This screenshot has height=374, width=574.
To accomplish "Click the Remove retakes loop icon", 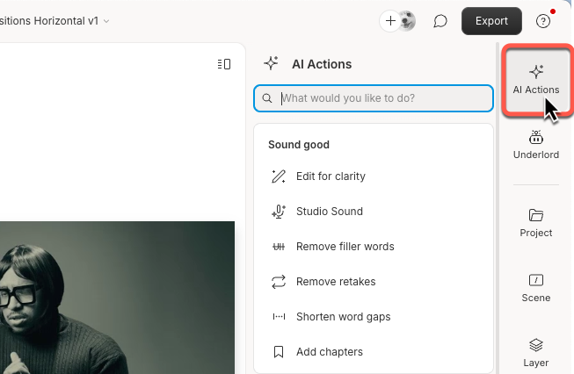I will 279,282.
